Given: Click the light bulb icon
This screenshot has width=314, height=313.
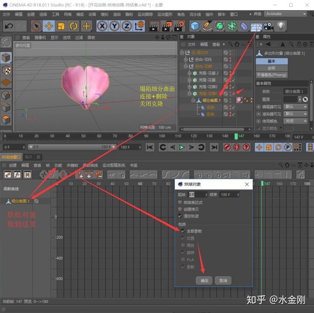Looking at the screenshot, I should coord(281,26).
